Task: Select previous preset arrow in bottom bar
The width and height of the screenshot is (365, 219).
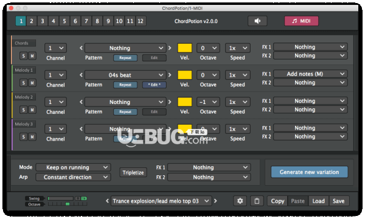Action: pyautogui.click(x=107, y=201)
